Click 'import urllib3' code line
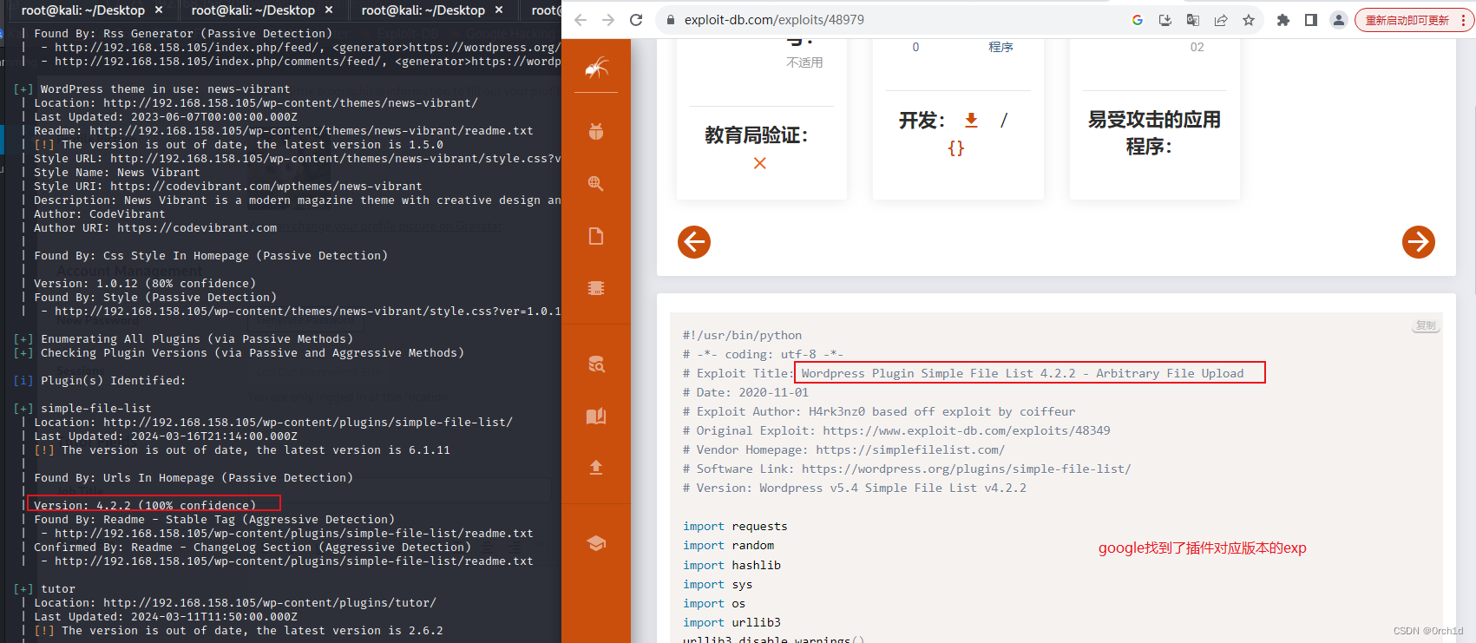Viewport: 1476px width, 643px height. click(x=731, y=622)
